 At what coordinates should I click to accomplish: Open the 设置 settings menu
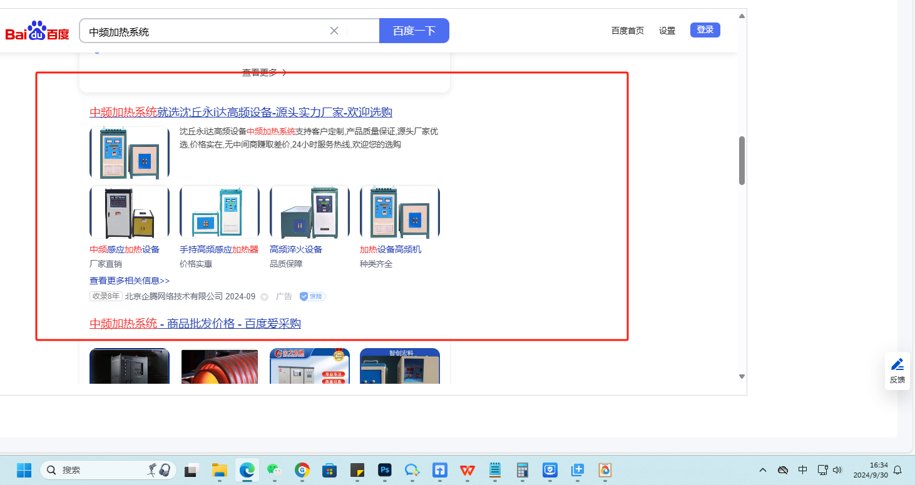pos(667,31)
